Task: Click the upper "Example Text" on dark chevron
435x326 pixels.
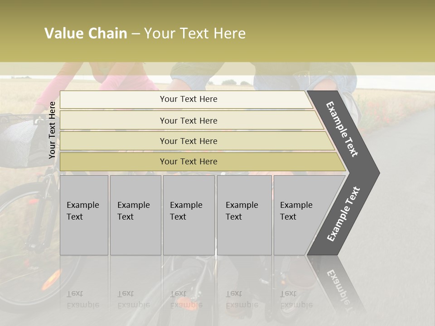Action: click(343, 129)
